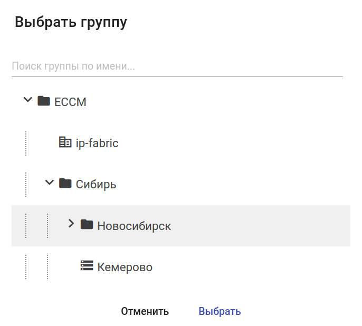Click the Сибирь folder icon
This screenshot has width=362, height=326.
65,183
